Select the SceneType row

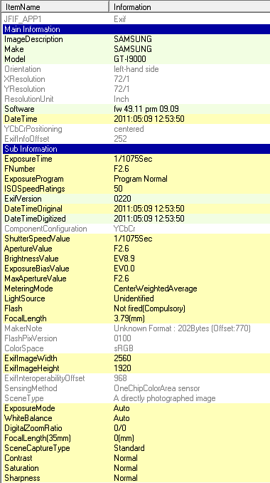tap(136, 398)
